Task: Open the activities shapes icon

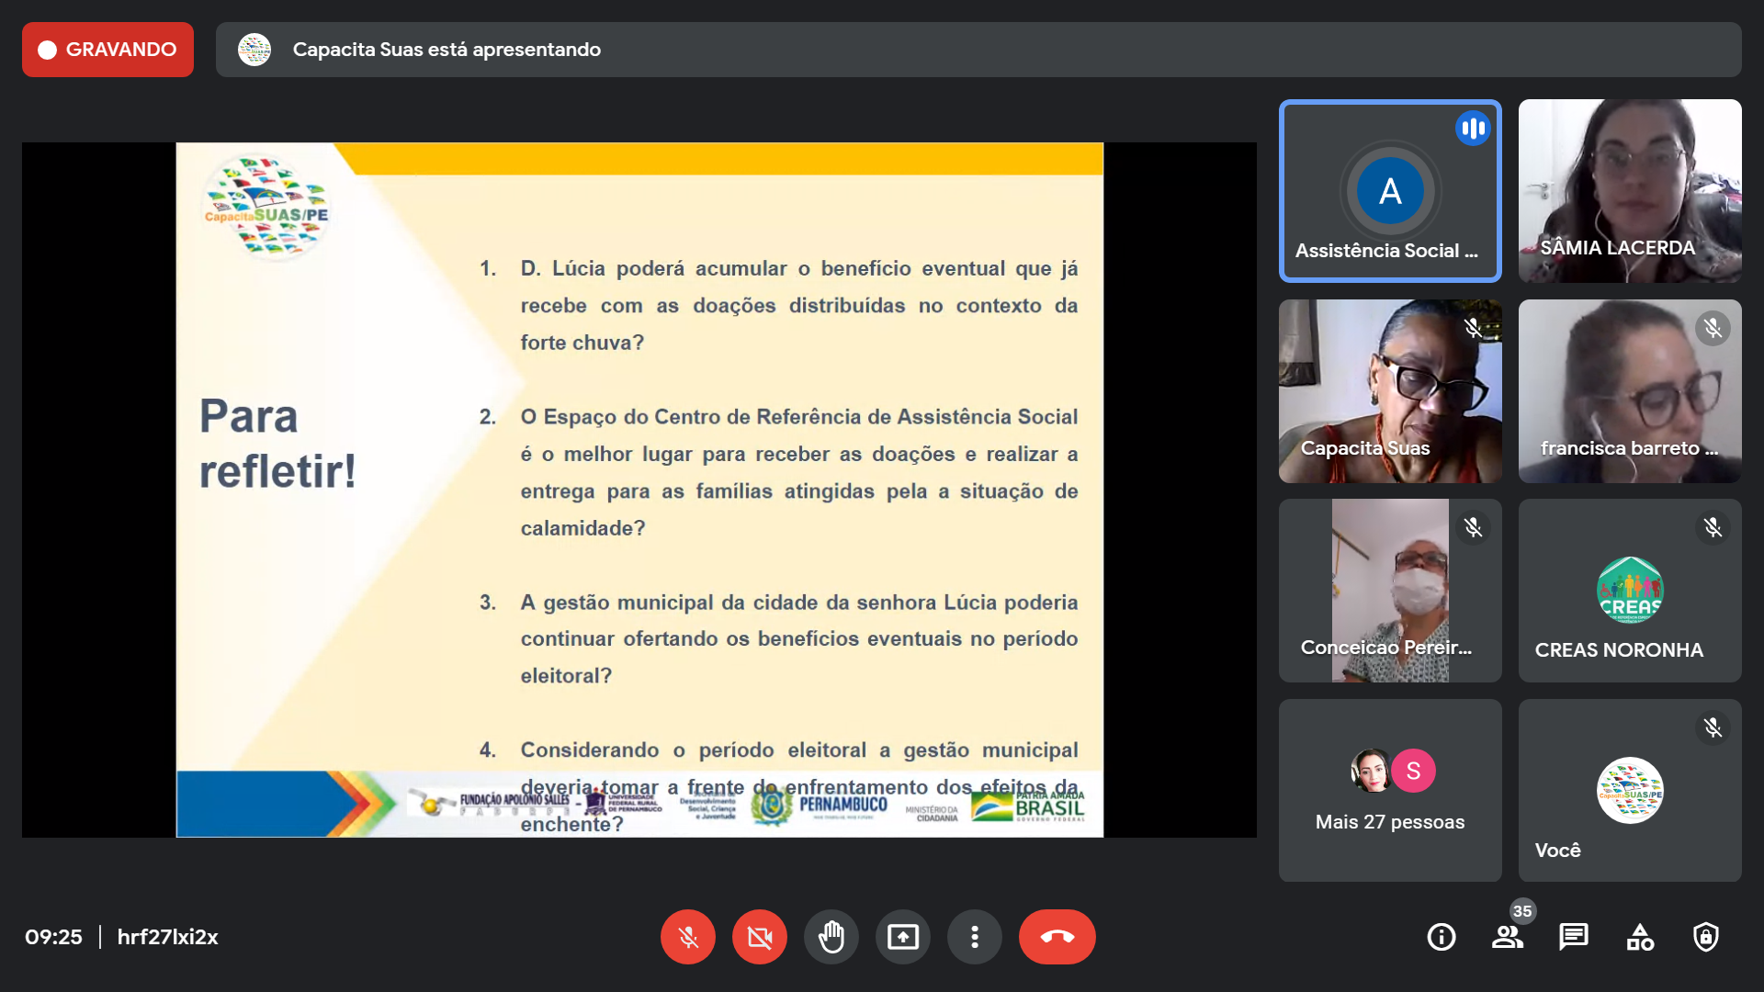Action: tap(1640, 937)
